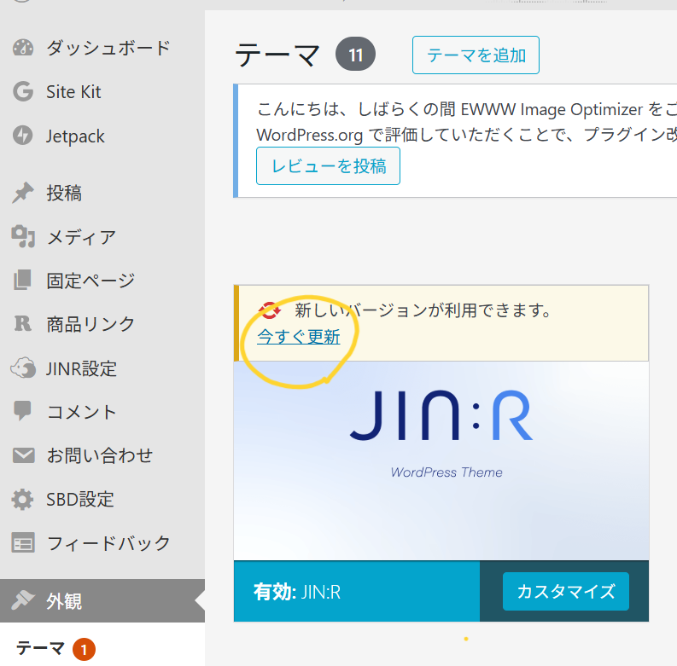Click the orange update count badge 1

pos(84,649)
